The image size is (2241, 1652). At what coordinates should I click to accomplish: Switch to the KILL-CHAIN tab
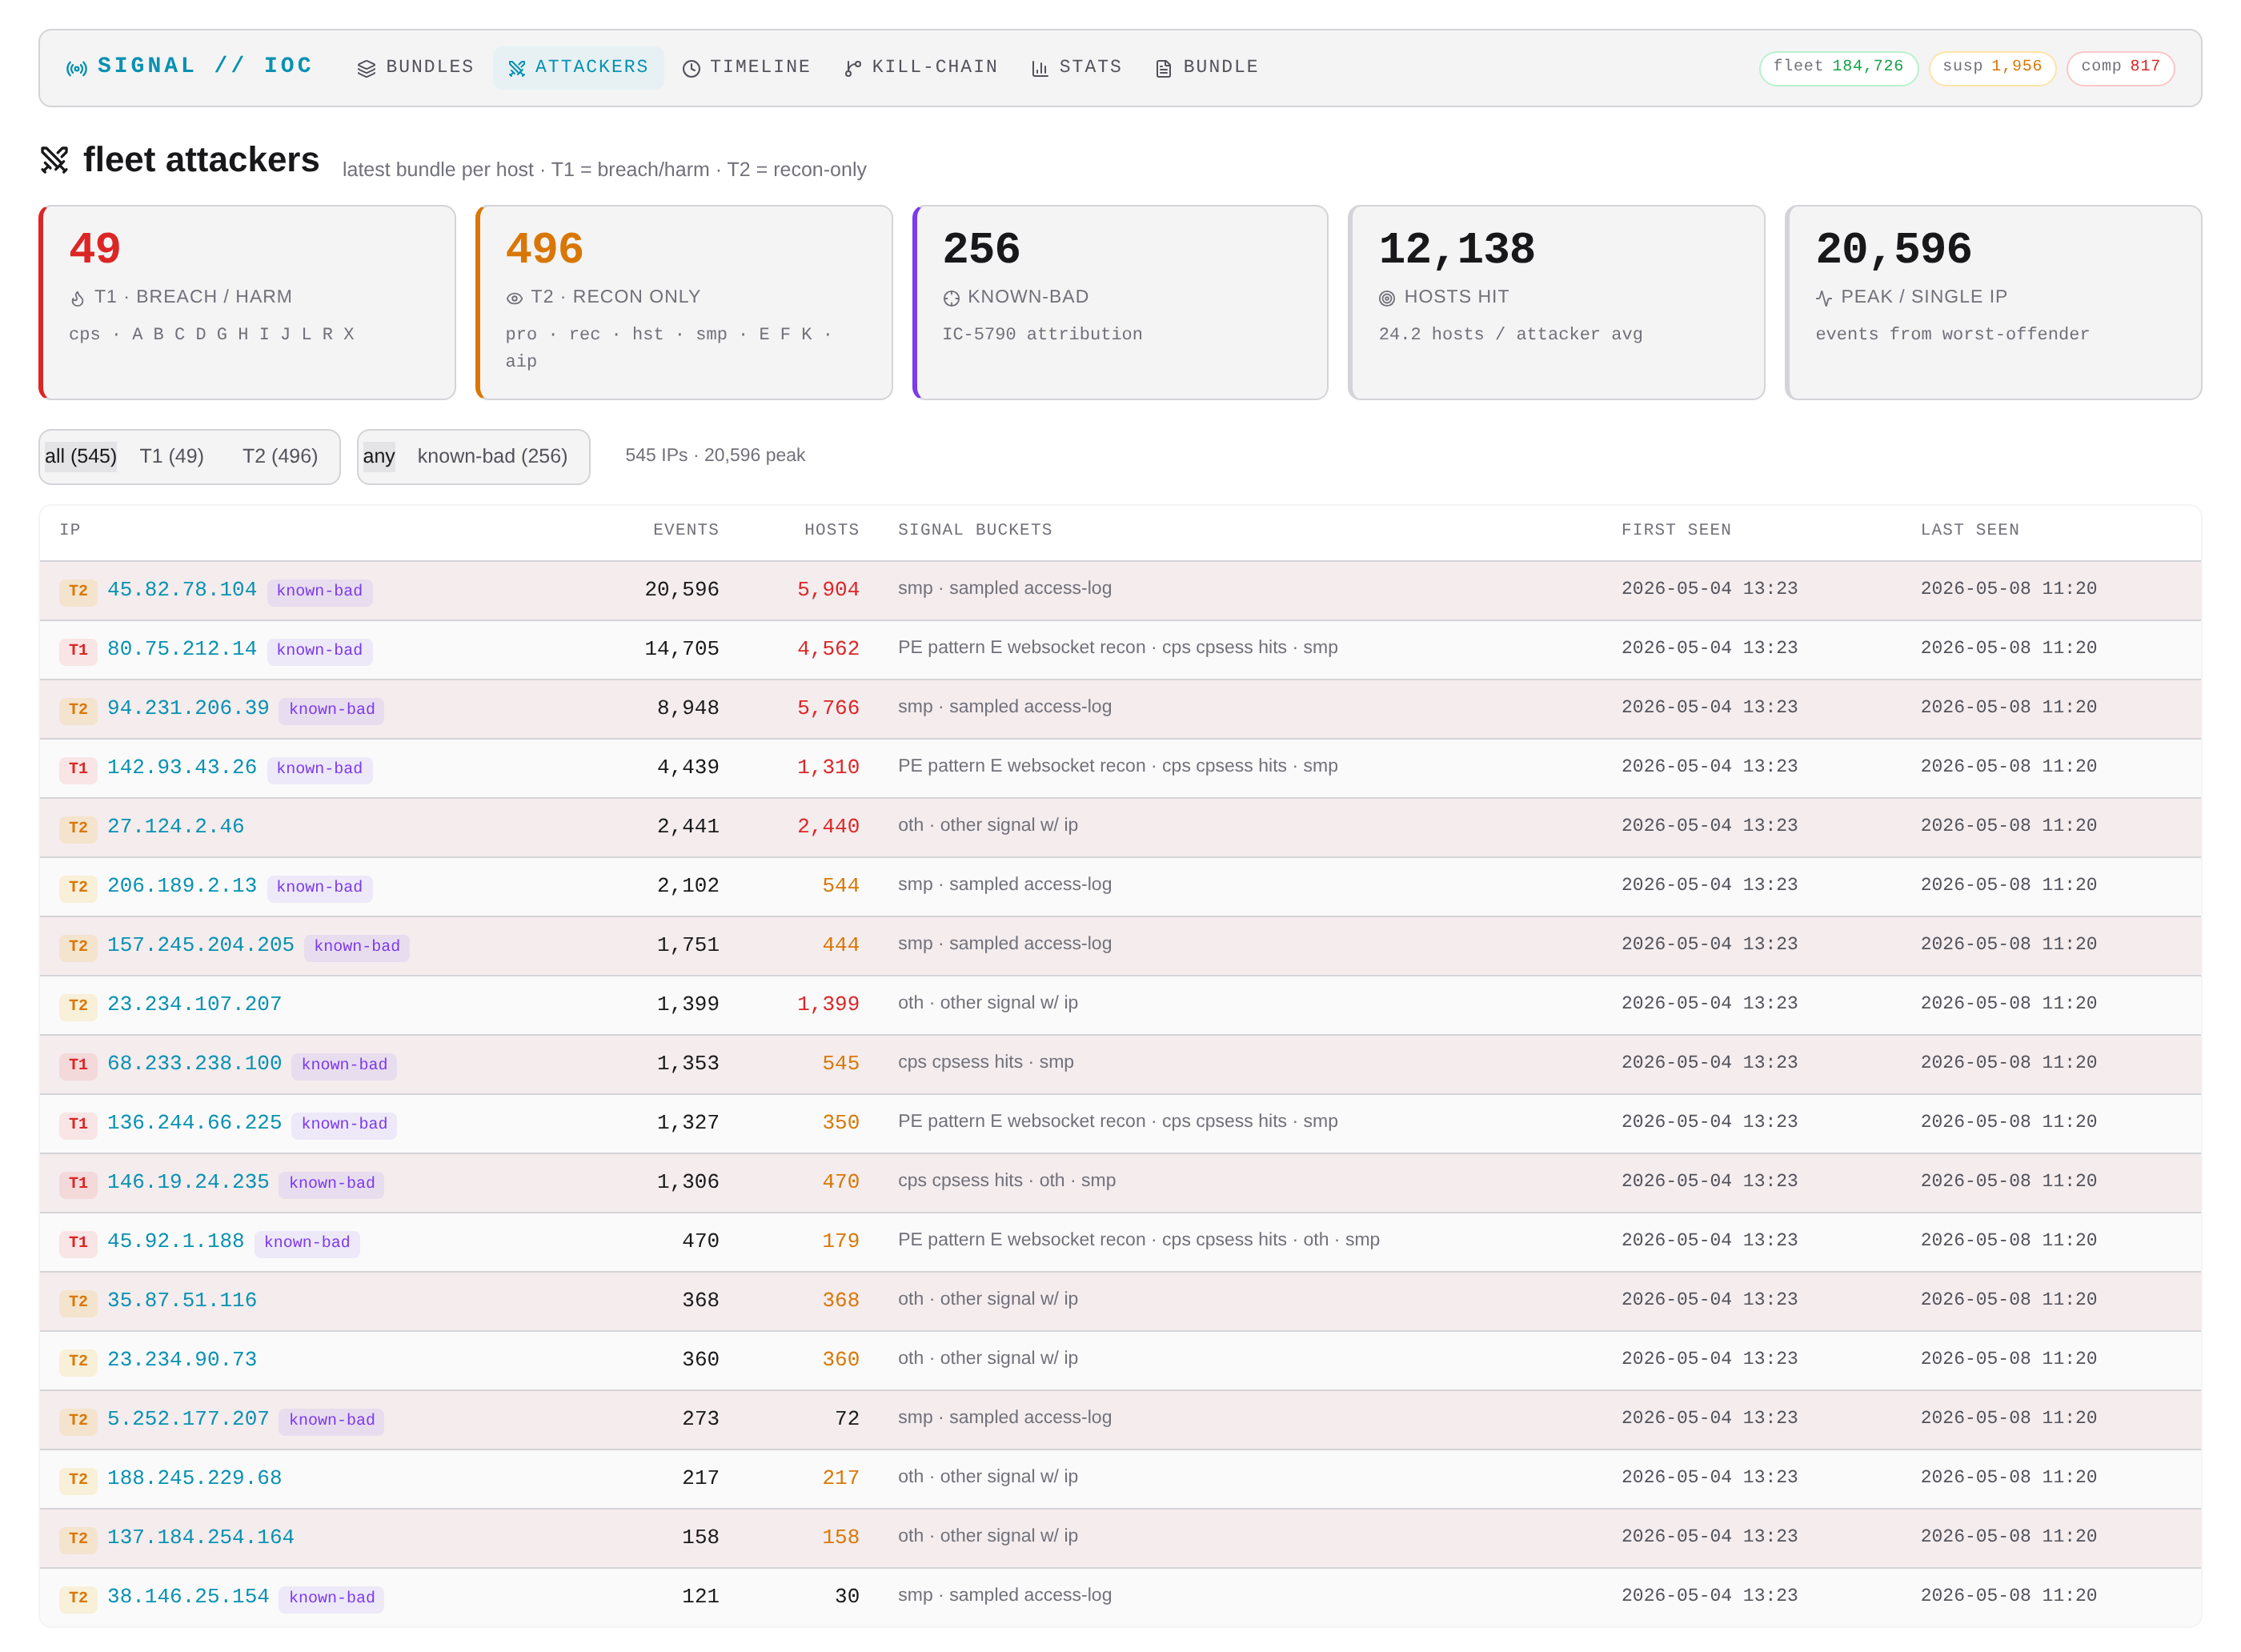[x=921, y=67]
